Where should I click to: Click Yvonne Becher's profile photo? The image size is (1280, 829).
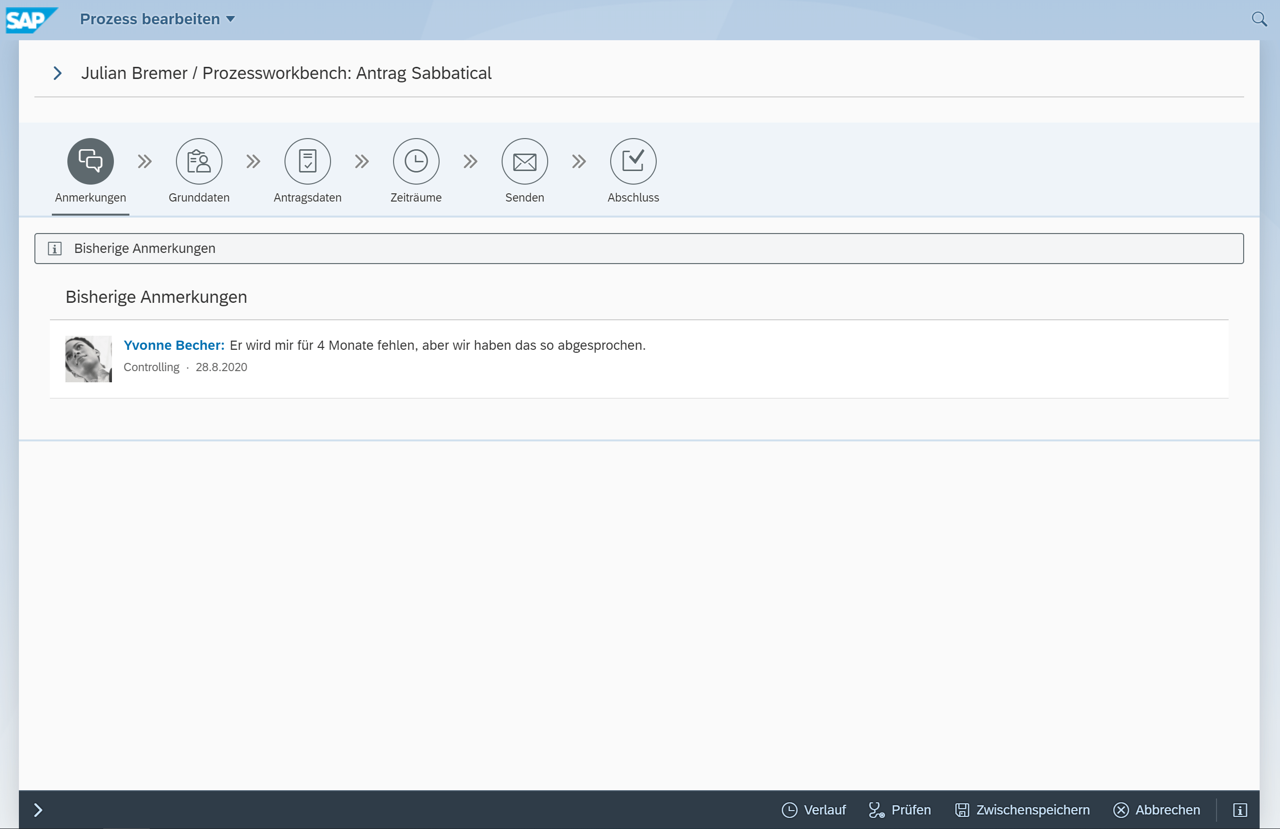(89, 359)
